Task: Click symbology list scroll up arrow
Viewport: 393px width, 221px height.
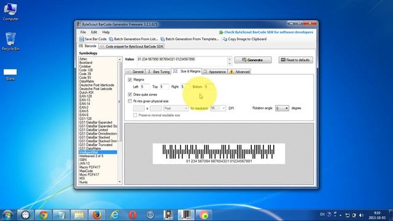Action: 120,60
